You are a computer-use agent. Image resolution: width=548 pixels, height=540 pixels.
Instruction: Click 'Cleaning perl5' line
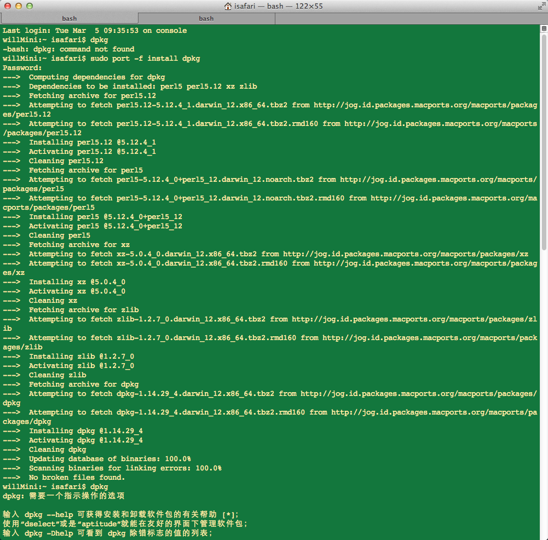click(x=47, y=235)
